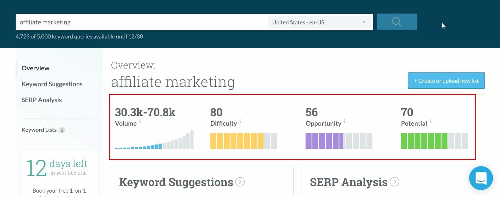Click the blue Volume trend chart

[x=154, y=139]
